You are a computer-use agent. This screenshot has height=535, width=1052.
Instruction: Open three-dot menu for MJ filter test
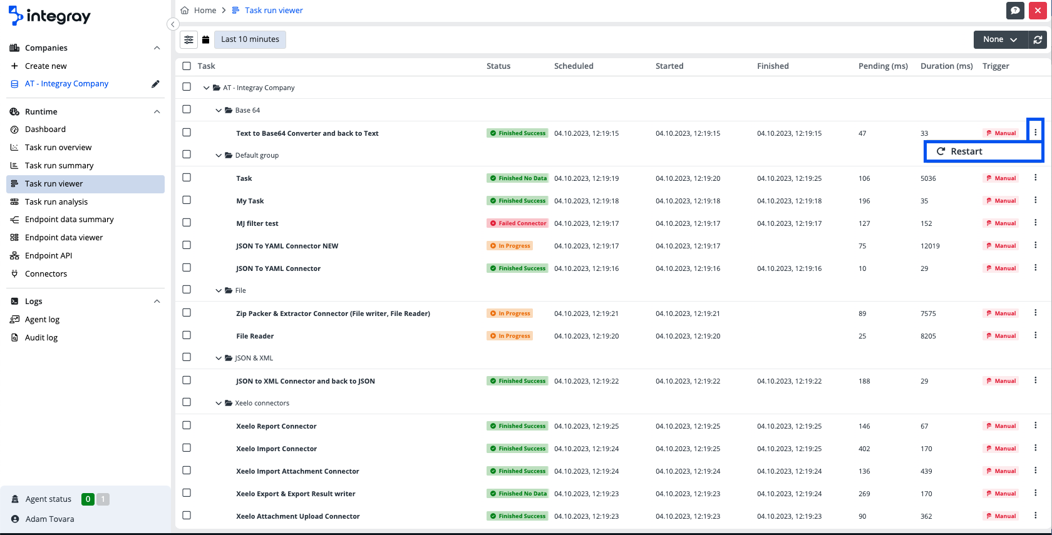coord(1035,223)
